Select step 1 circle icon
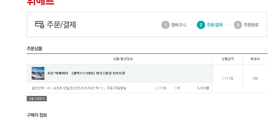Viewport: 276px width, 119px height. click(x=165, y=25)
